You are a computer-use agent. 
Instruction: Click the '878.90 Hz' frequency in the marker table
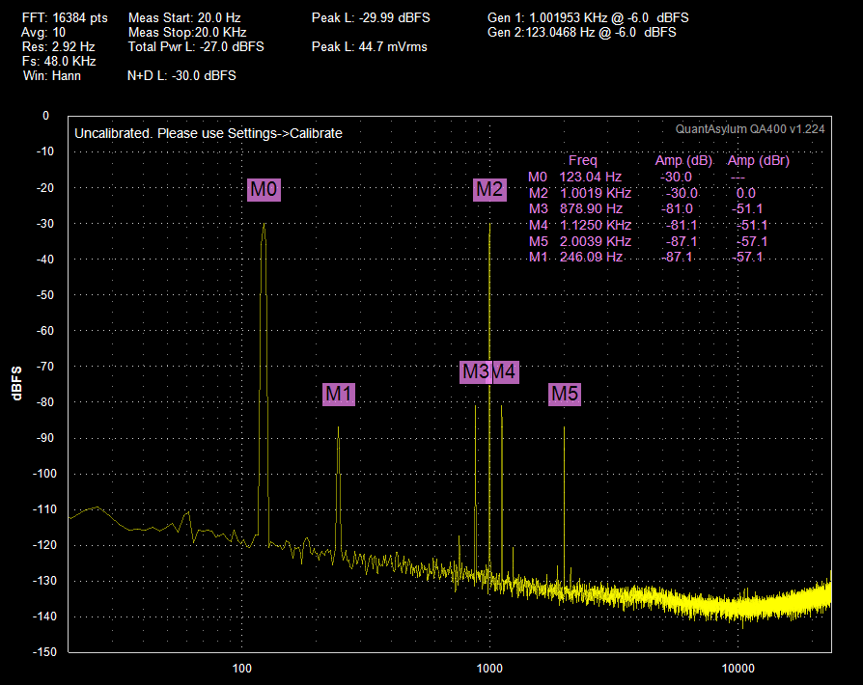pyautogui.click(x=591, y=208)
